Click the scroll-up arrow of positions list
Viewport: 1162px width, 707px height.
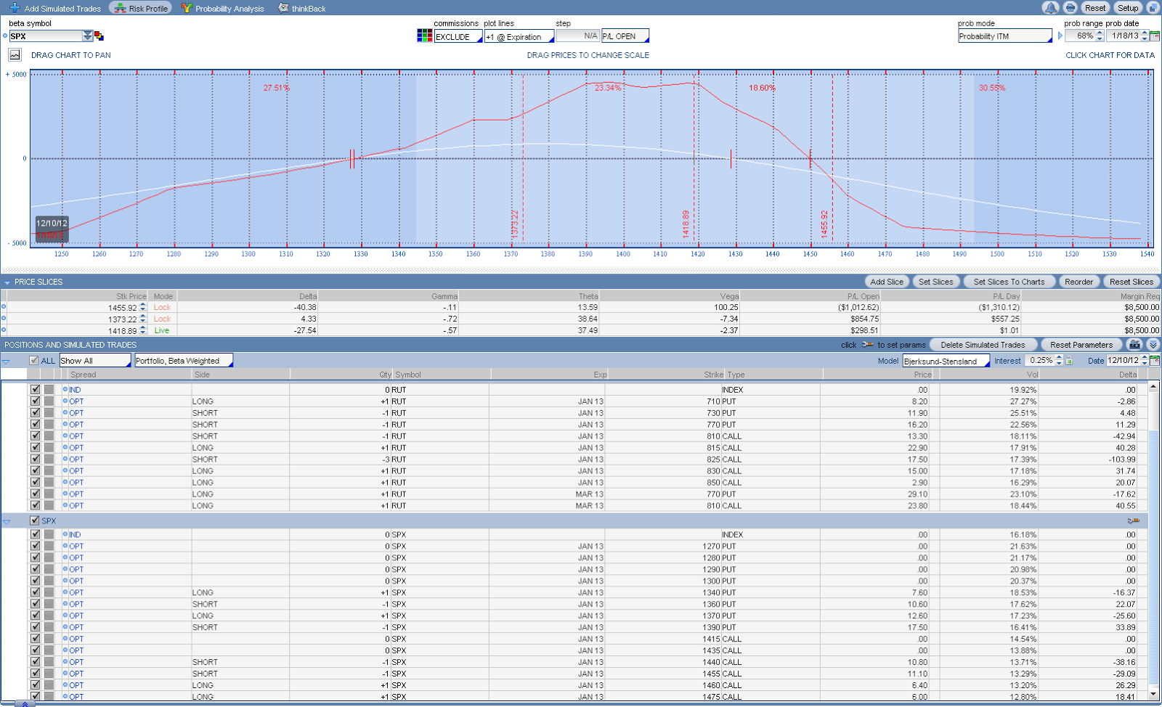pyautogui.click(x=1153, y=387)
